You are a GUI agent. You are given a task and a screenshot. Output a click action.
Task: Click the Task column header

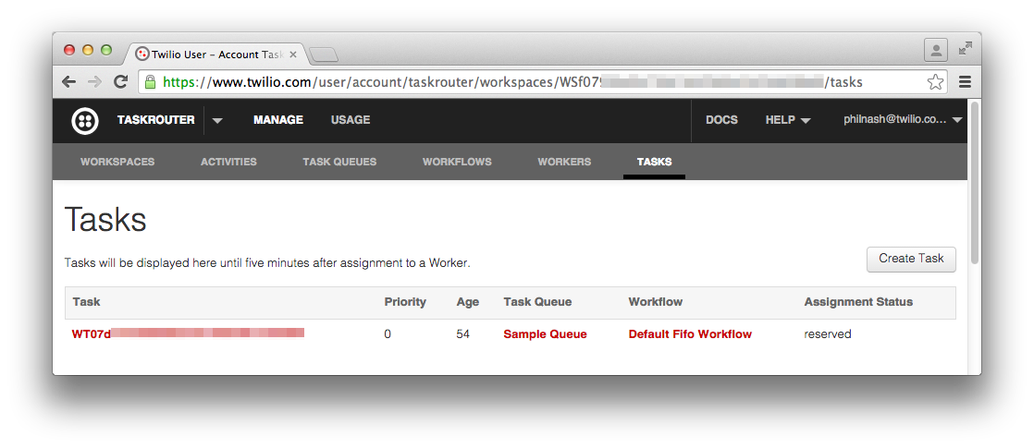coord(86,302)
